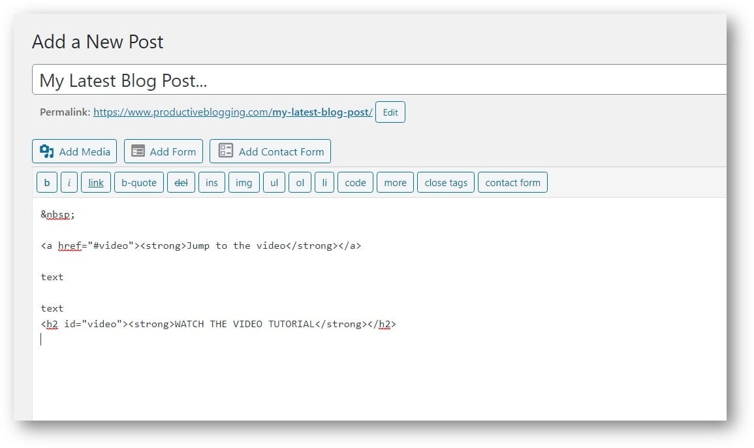Click the Add Form button label

(172, 152)
